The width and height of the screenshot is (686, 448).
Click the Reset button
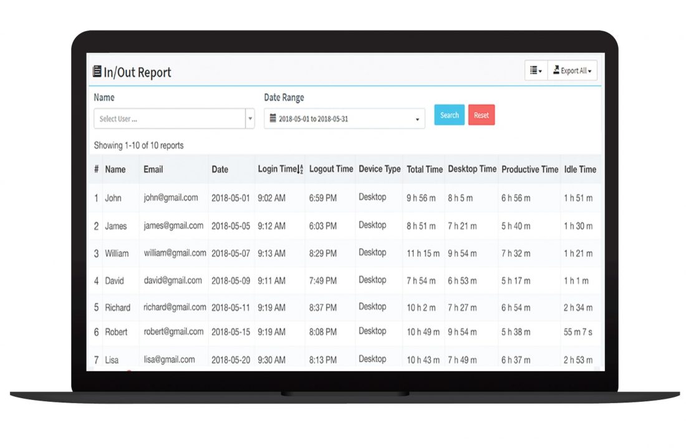[481, 115]
